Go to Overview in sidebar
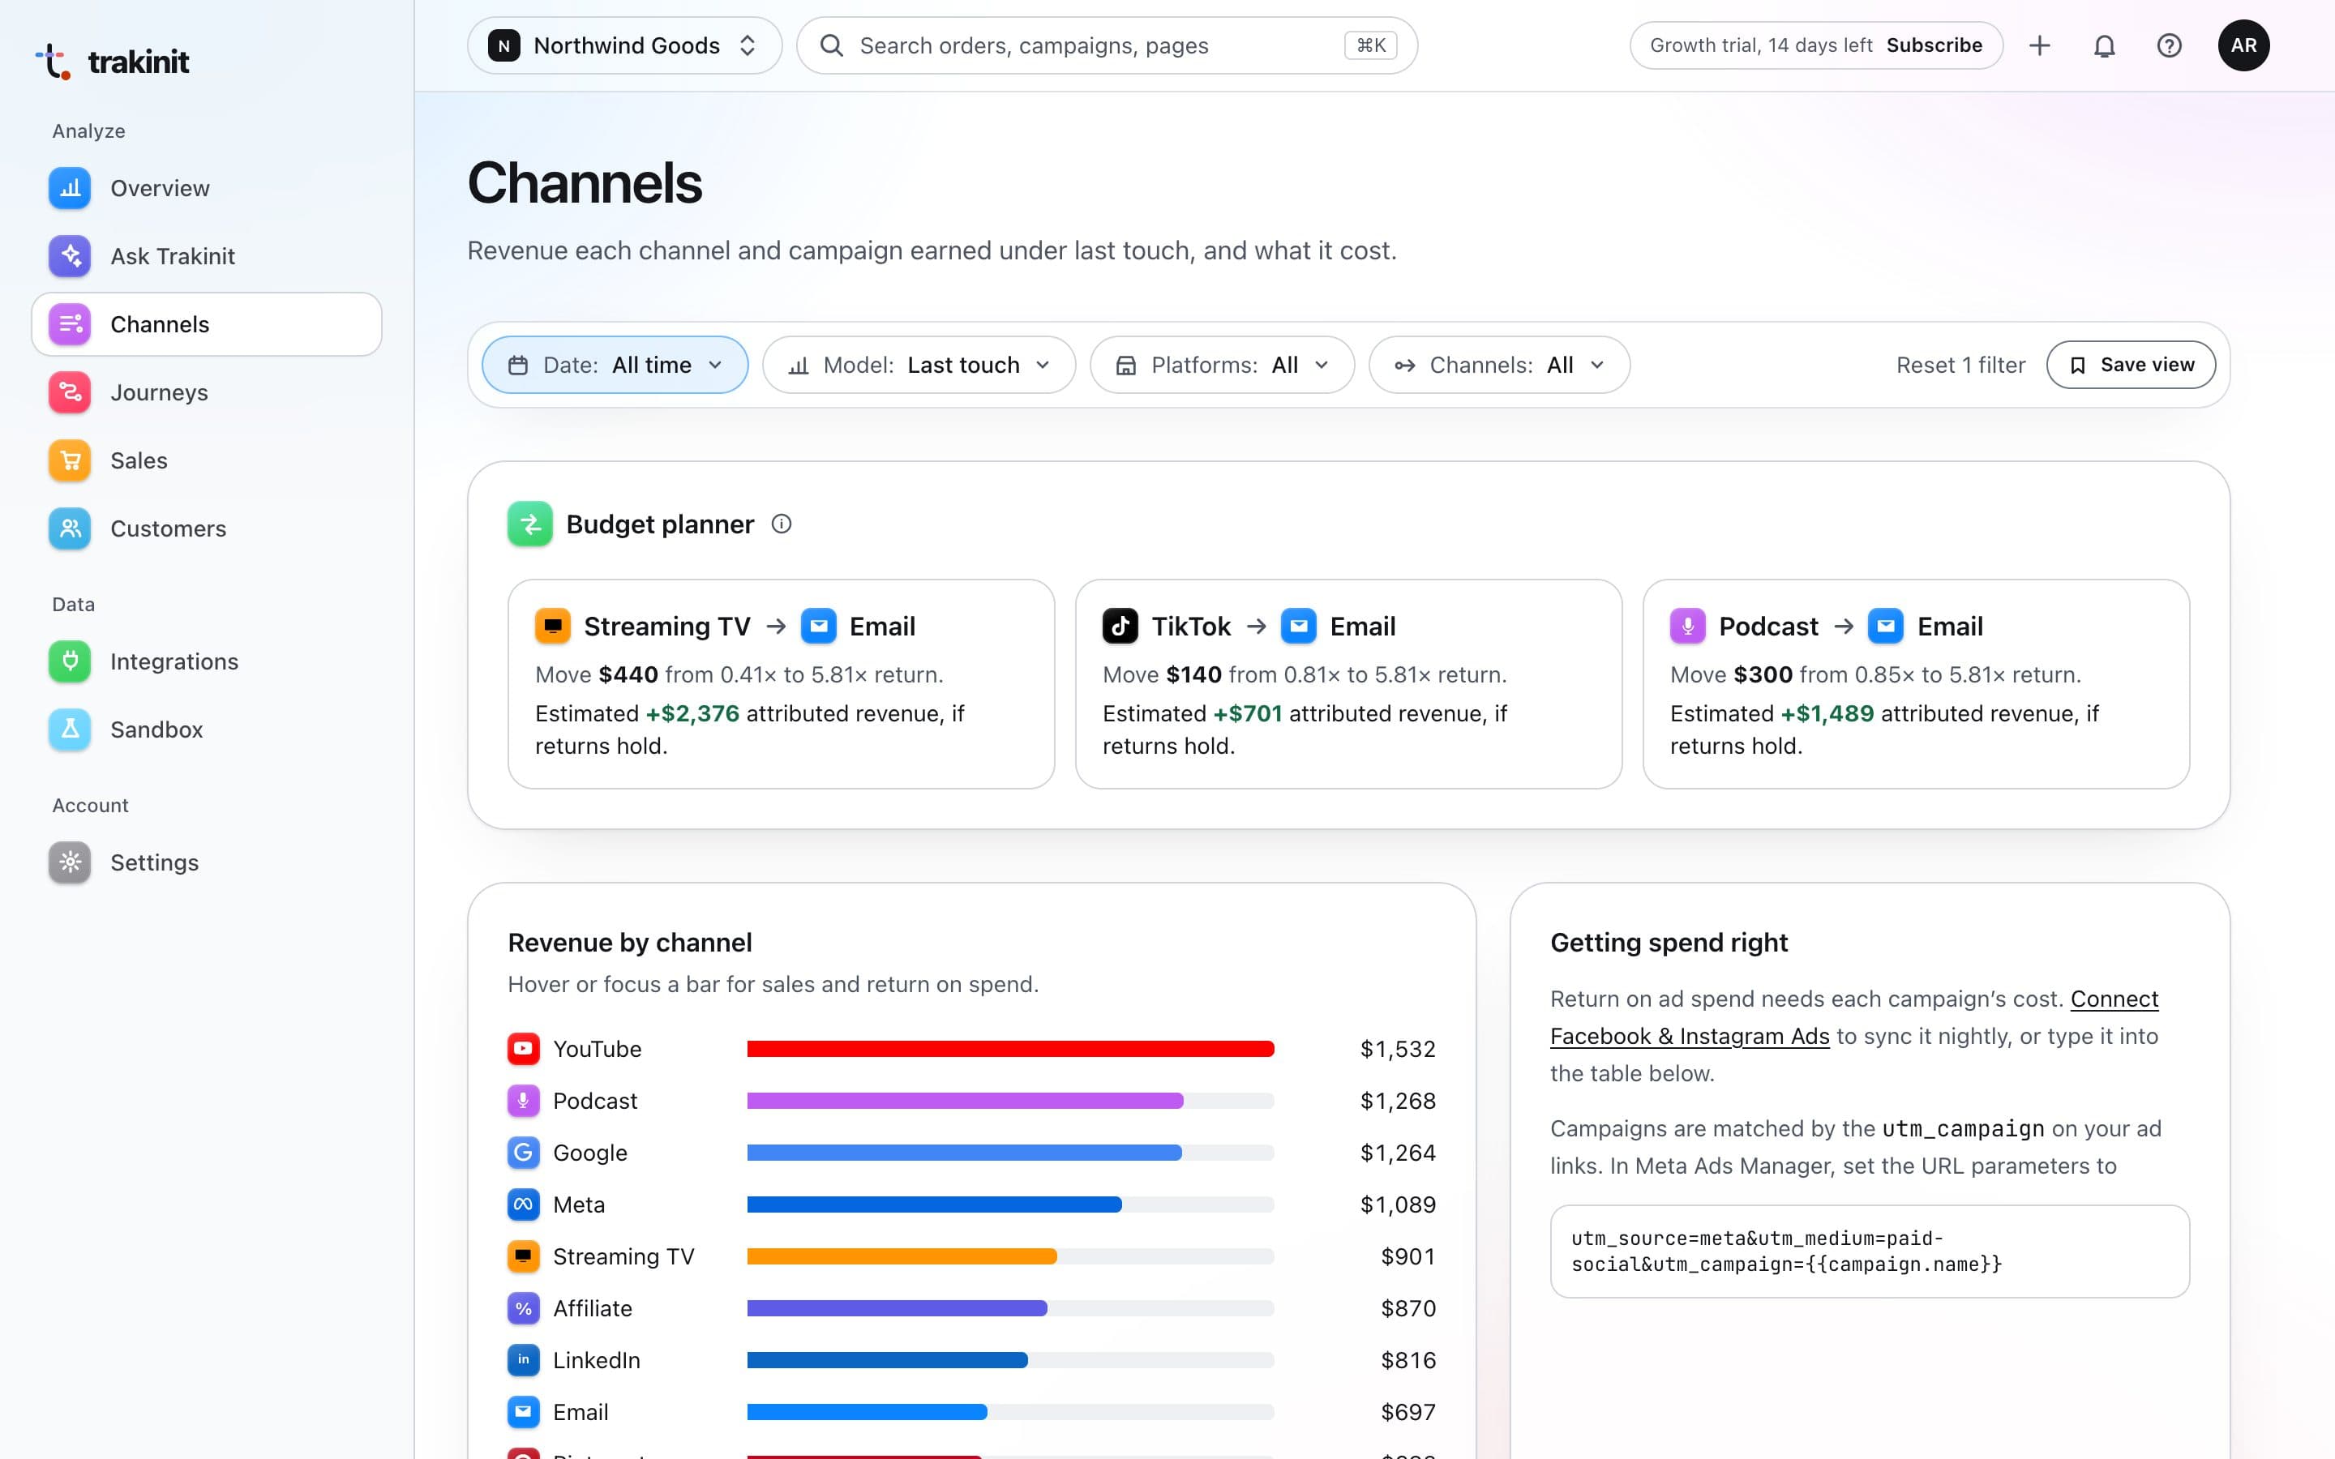This screenshot has width=2335, height=1459. 207,188
